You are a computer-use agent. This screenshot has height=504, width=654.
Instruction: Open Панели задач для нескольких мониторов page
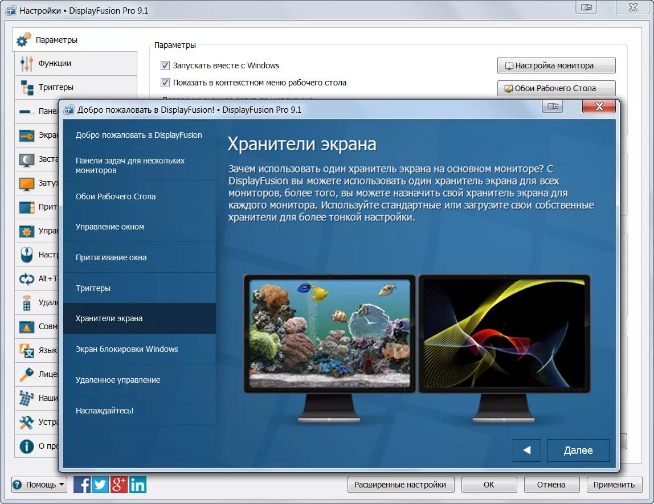[x=140, y=166]
